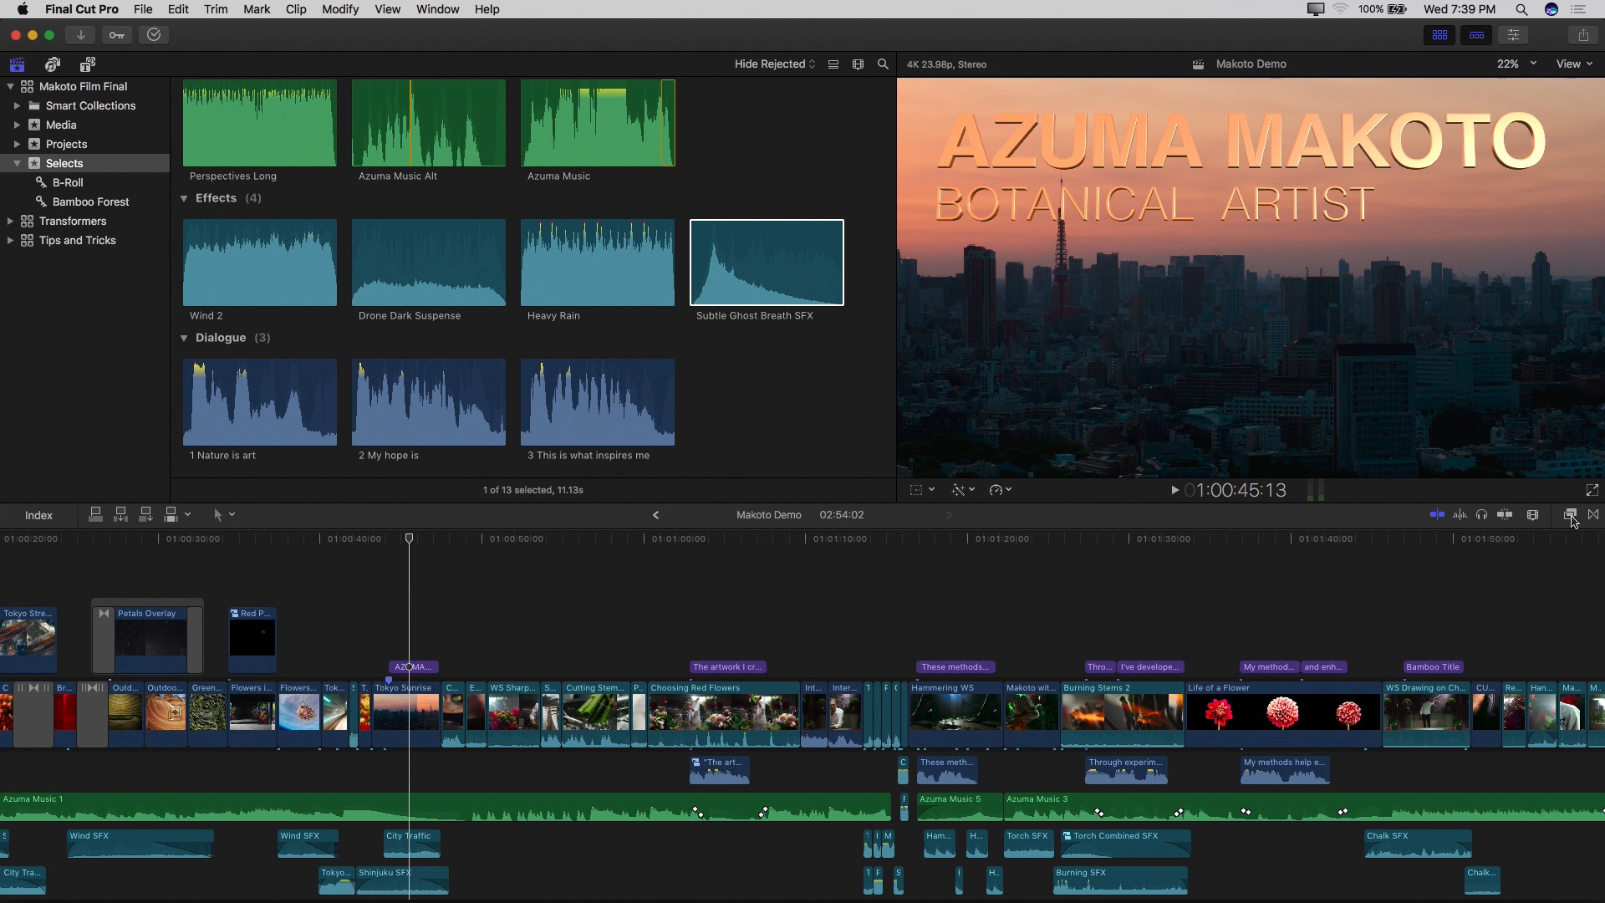Toggle solo headphones icon
This screenshot has height=903, width=1605.
[1481, 515]
